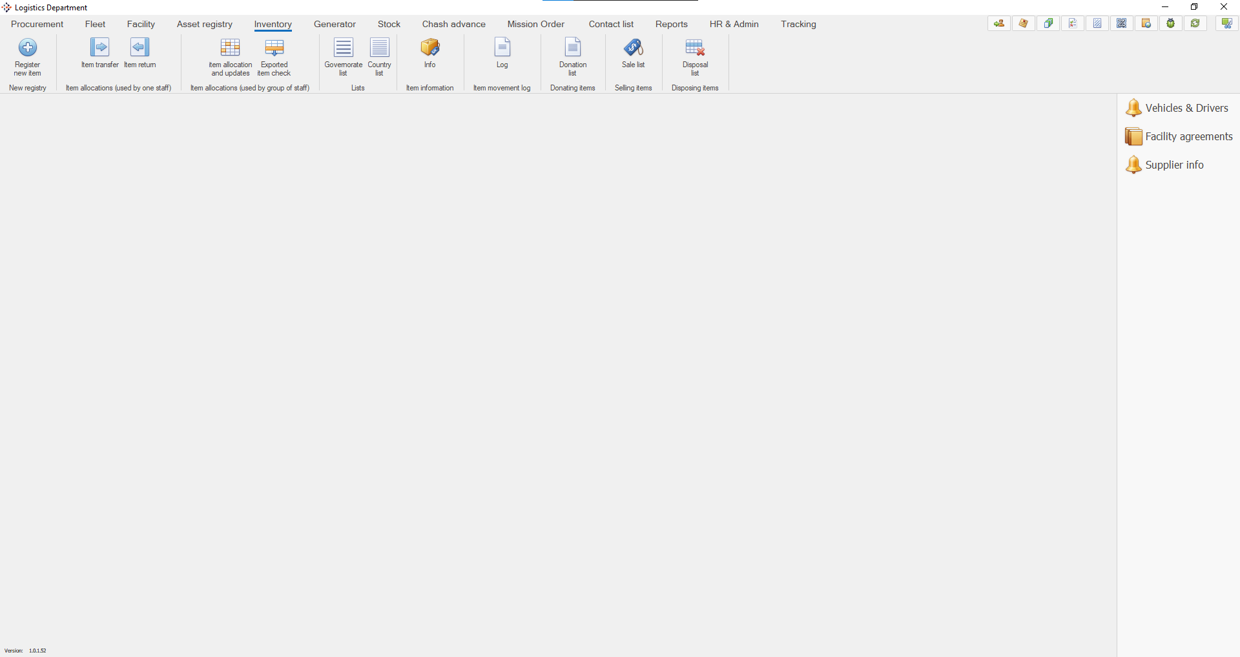Open the Item transfer tool
This screenshot has height=657, width=1240.
click(99, 48)
